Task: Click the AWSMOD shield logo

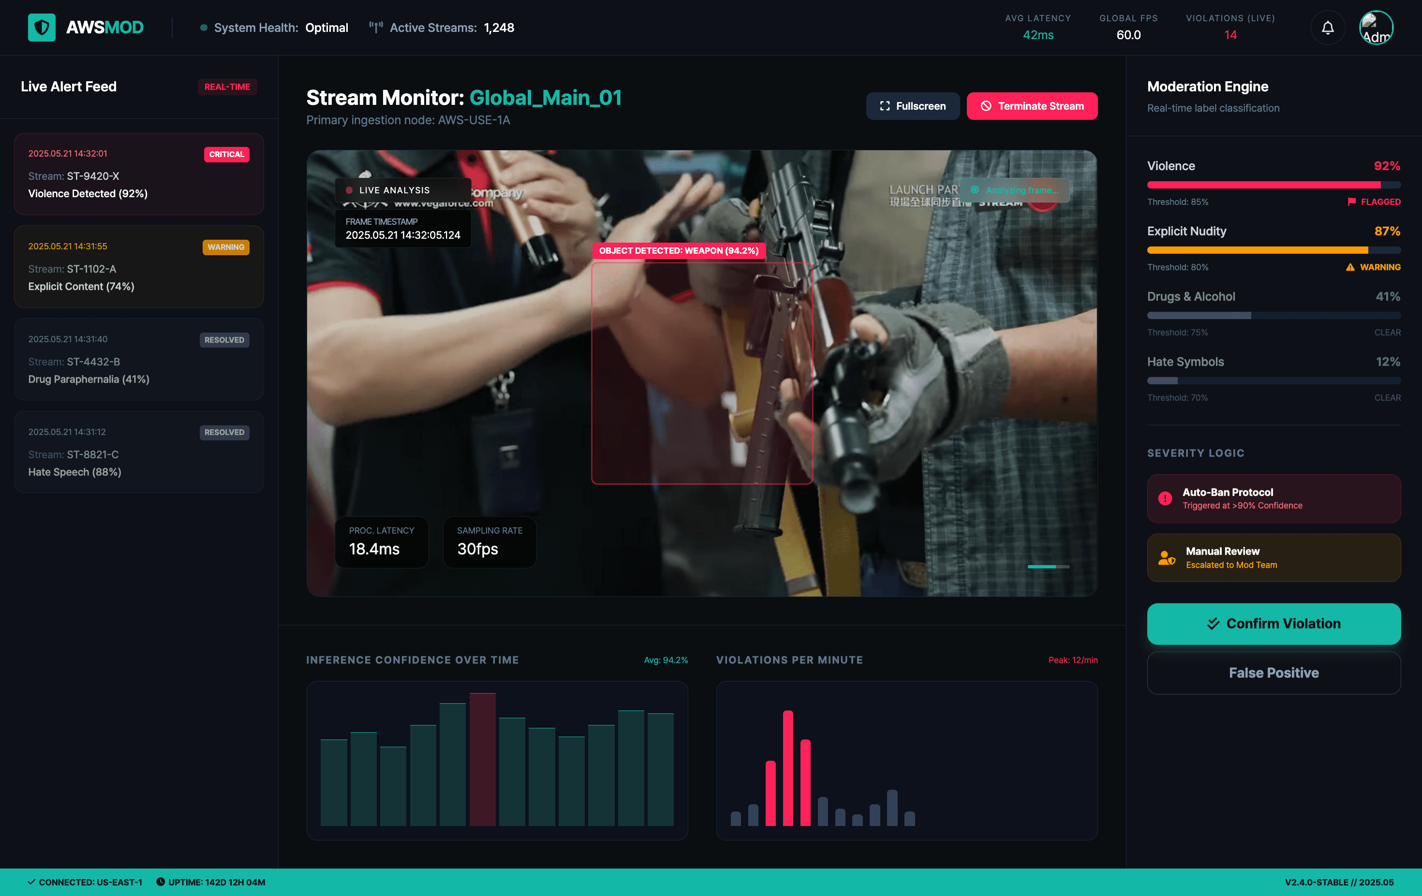Action: 41,27
